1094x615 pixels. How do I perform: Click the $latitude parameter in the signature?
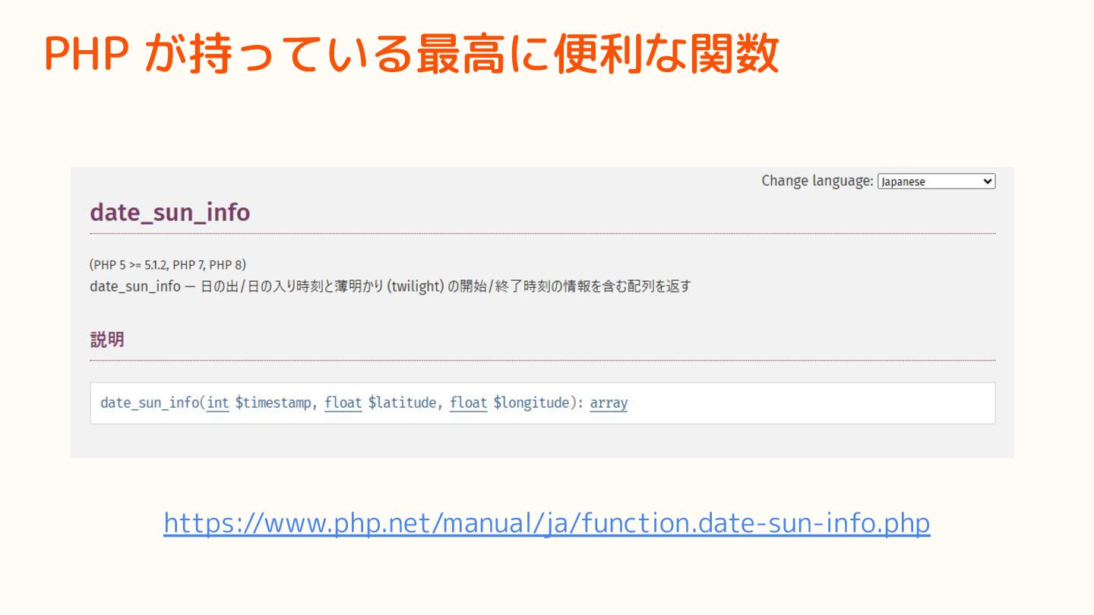pyautogui.click(x=402, y=402)
